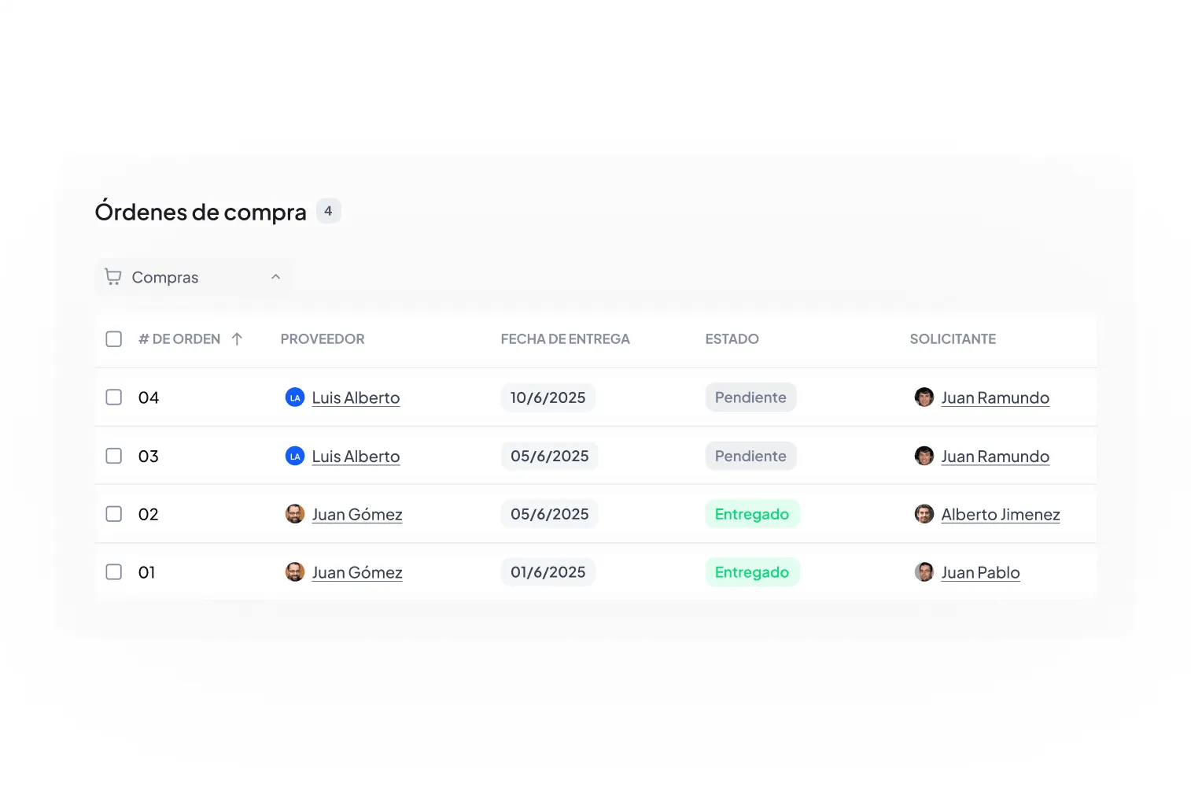The height and width of the screenshot is (795, 1191).
Task: Collapse the Compras dropdown chevron
Action: click(275, 277)
